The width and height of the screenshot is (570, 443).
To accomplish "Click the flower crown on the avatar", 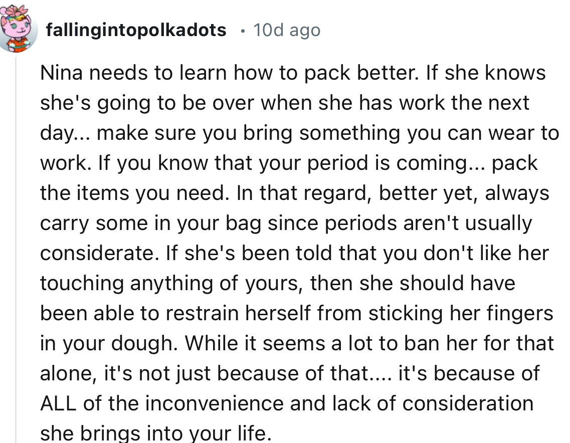I will (15, 10).
